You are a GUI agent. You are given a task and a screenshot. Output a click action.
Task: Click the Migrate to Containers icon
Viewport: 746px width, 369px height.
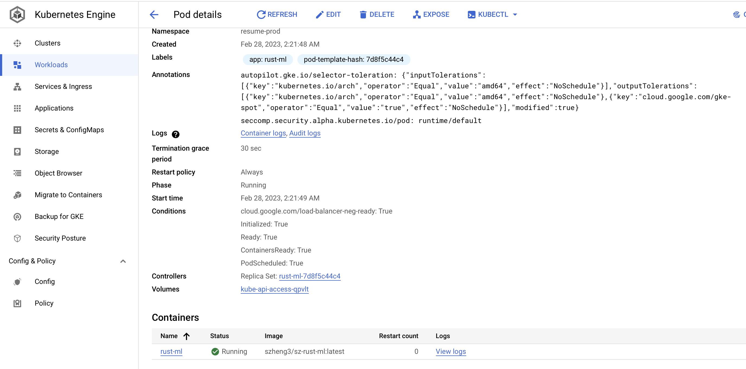17,195
